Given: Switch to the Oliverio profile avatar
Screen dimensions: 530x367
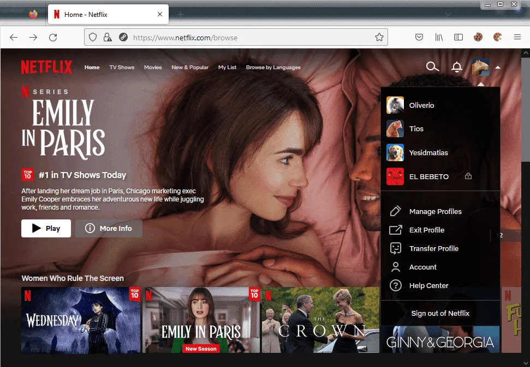Looking at the screenshot, I should pos(395,105).
